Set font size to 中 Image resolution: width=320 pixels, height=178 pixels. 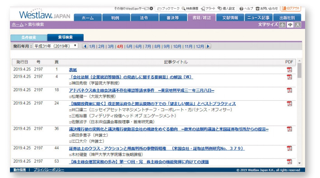[290, 25]
